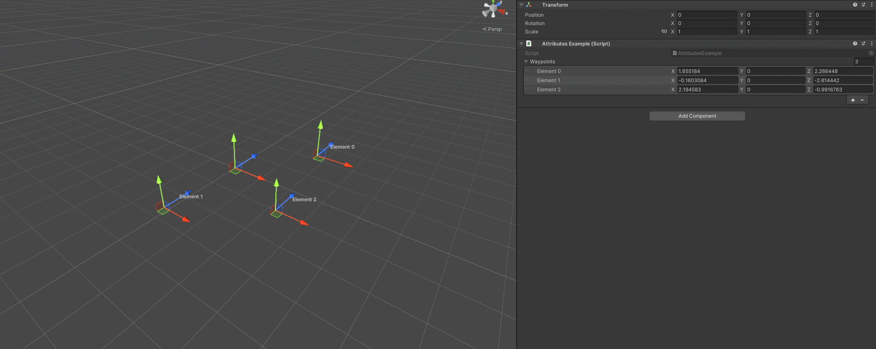The width and height of the screenshot is (876, 349).
Task: Collapse the Waypoints array foldout
Action: [526, 62]
